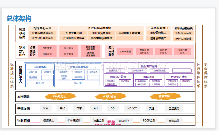Click the 物联专网 cloud shape
219x131 pixels.
165,96
